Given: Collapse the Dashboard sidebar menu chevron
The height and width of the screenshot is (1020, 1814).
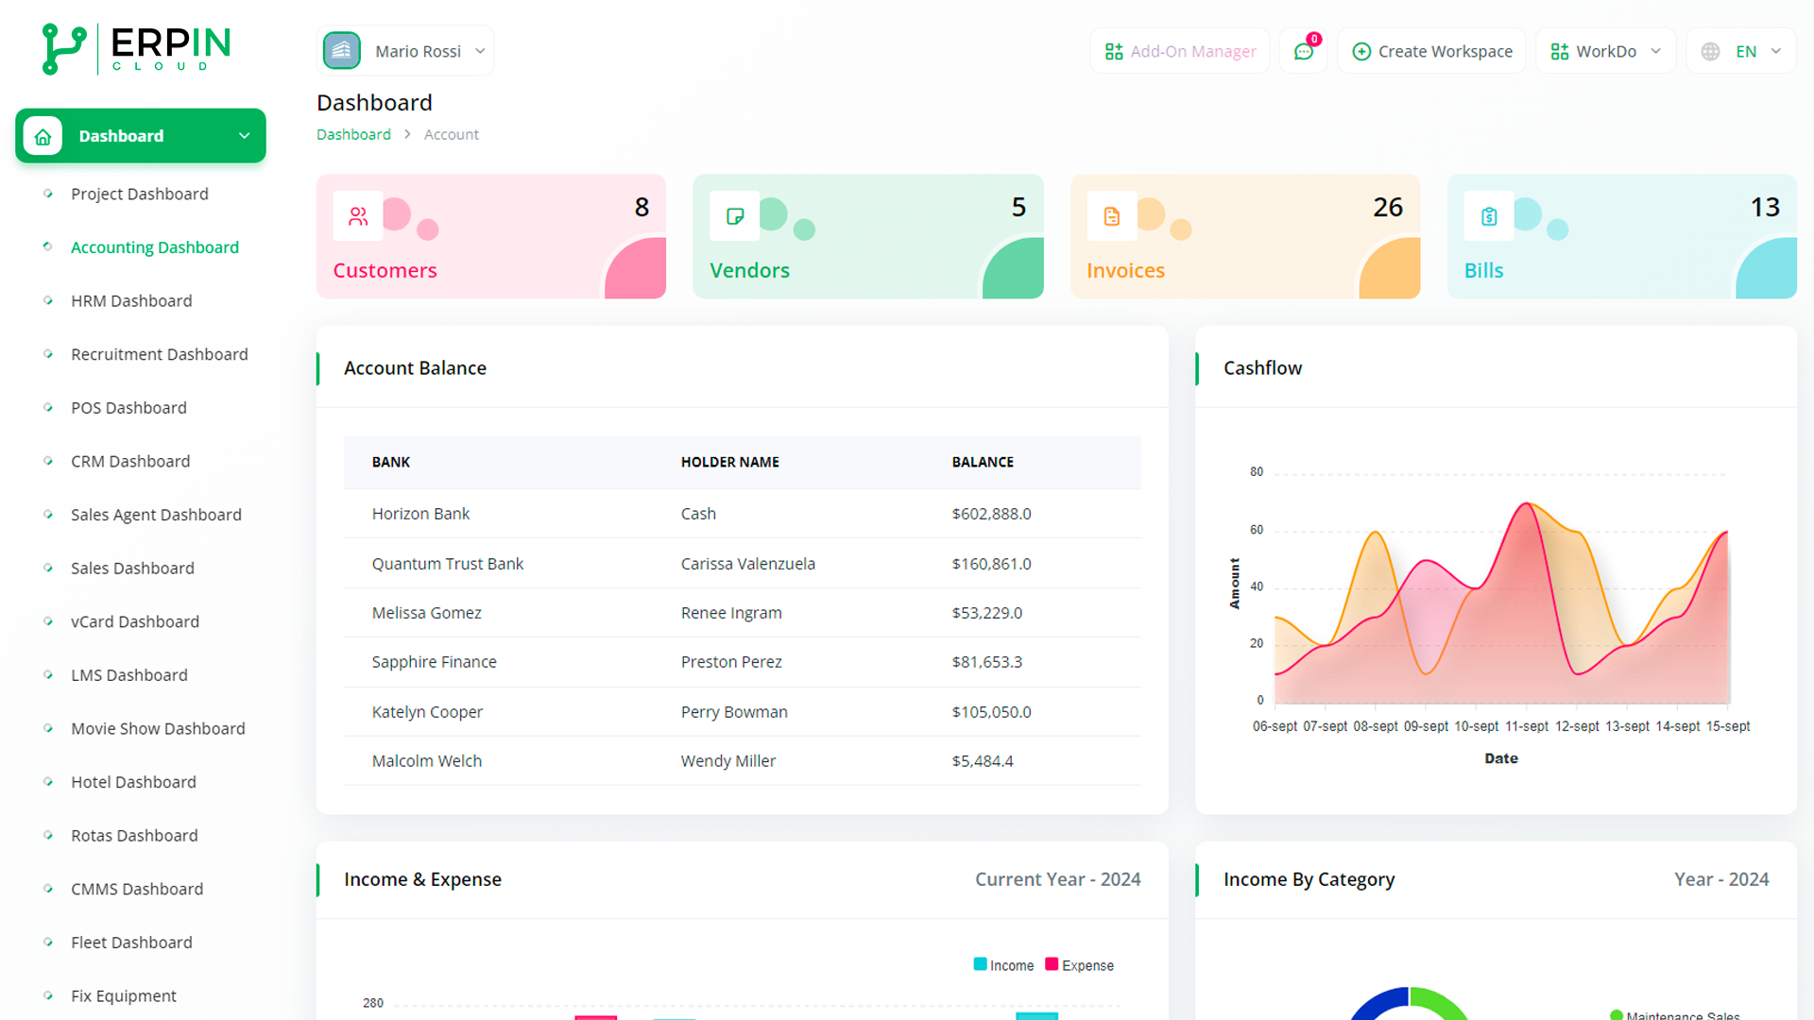Looking at the screenshot, I should coord(245,136).
